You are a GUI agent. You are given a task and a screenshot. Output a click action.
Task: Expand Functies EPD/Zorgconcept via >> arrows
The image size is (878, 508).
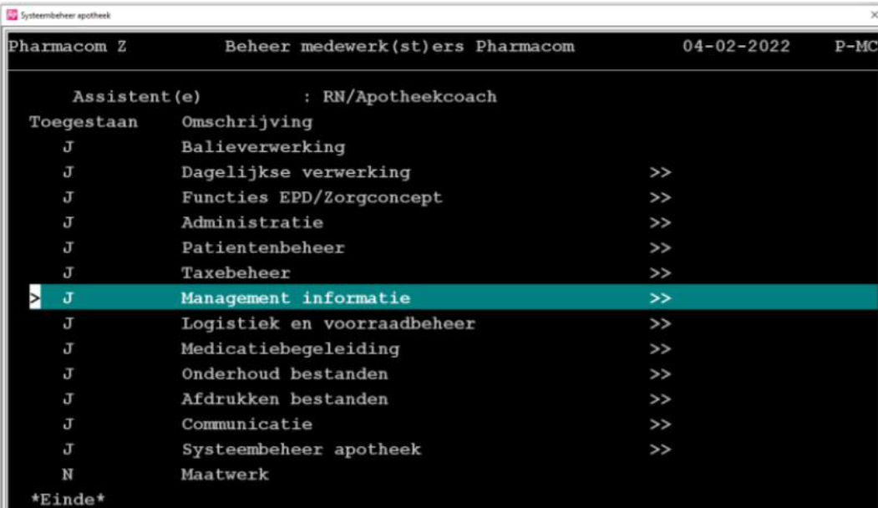click(660, 198)
